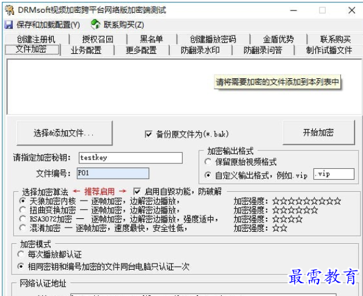Viewport: 363px width, 296px height.
Task: Click the floppy disk save icon
Action: pyautogui.click(x=9, y=24)
